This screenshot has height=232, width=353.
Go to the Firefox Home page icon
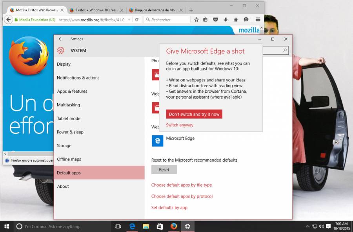pos(236,20)
